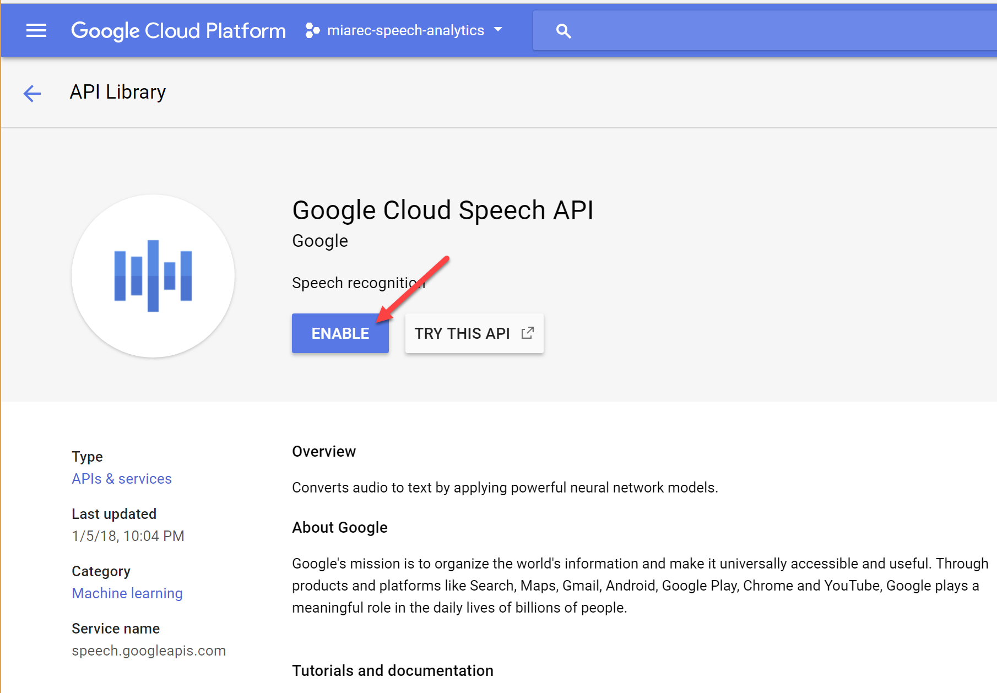Expand the project dropdown arrow
Screen dimensions: 997x693
click(x=498, y=30)
